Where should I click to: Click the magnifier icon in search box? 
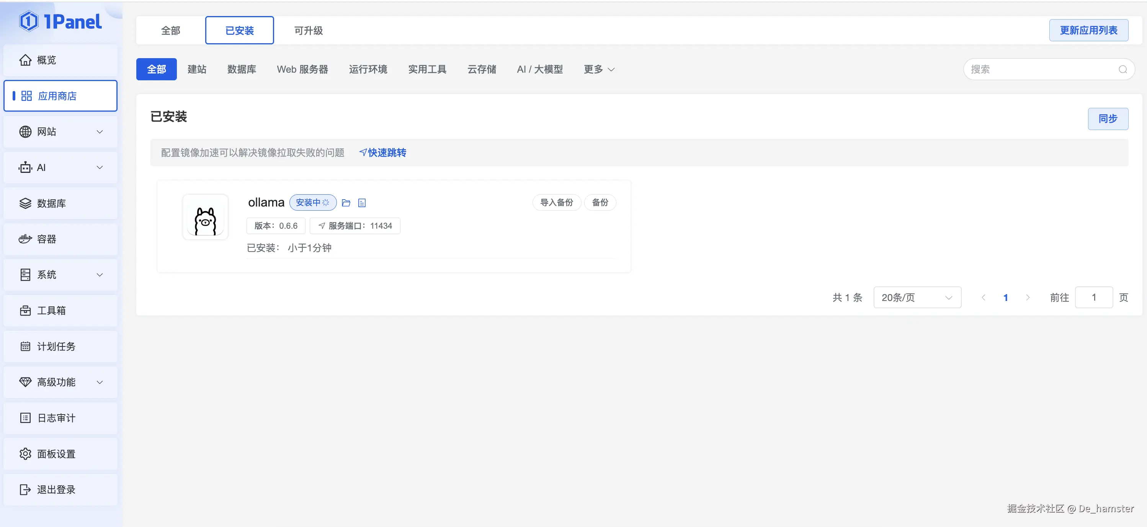click(x=1122, y=69)
